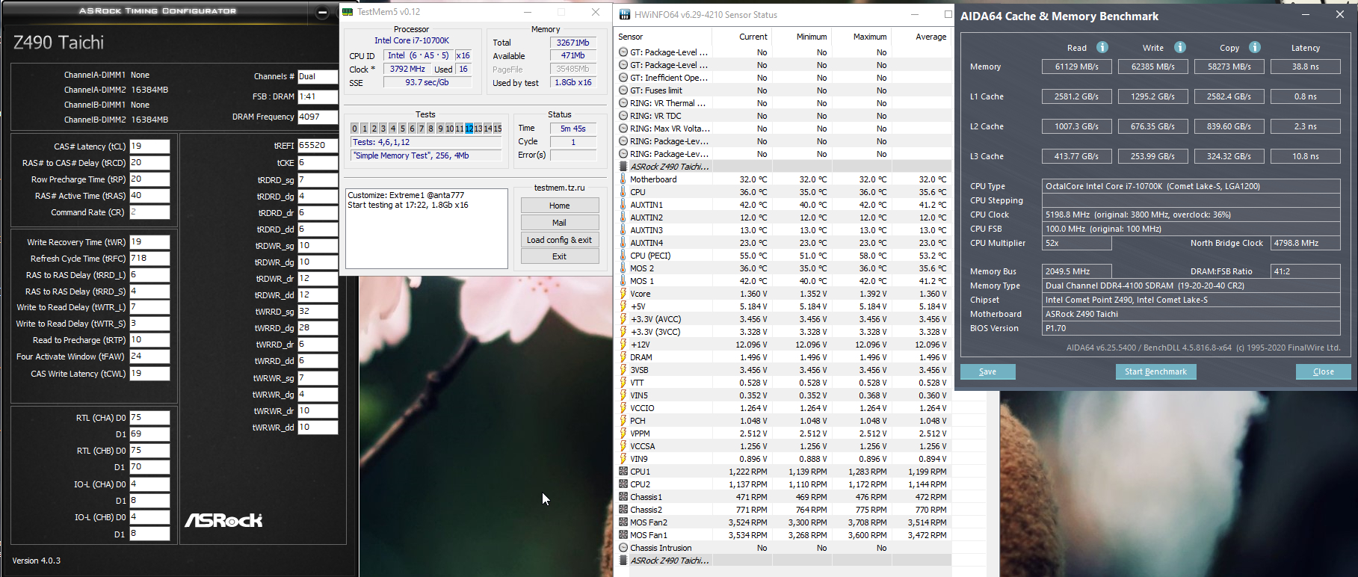Viewport: 1358px width, 577px height.
Task: Click the Write Recovery Time (tWR) field
Action: 149,242
